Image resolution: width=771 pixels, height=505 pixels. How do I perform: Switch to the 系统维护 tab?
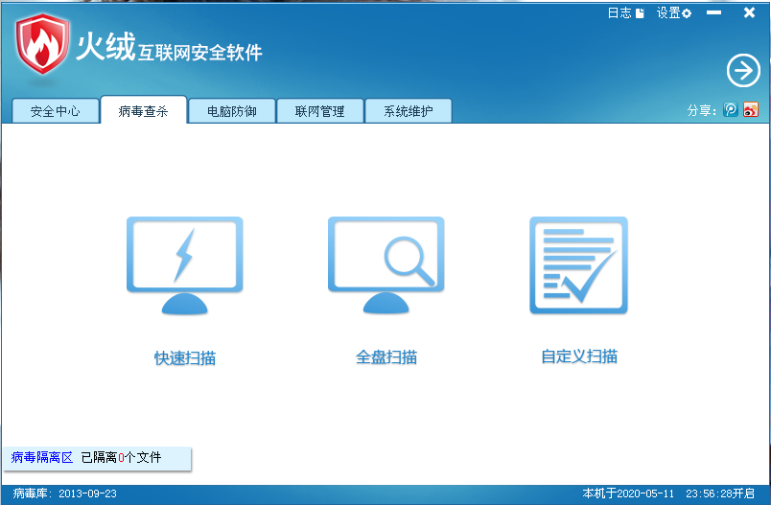[x=409, y=111]
